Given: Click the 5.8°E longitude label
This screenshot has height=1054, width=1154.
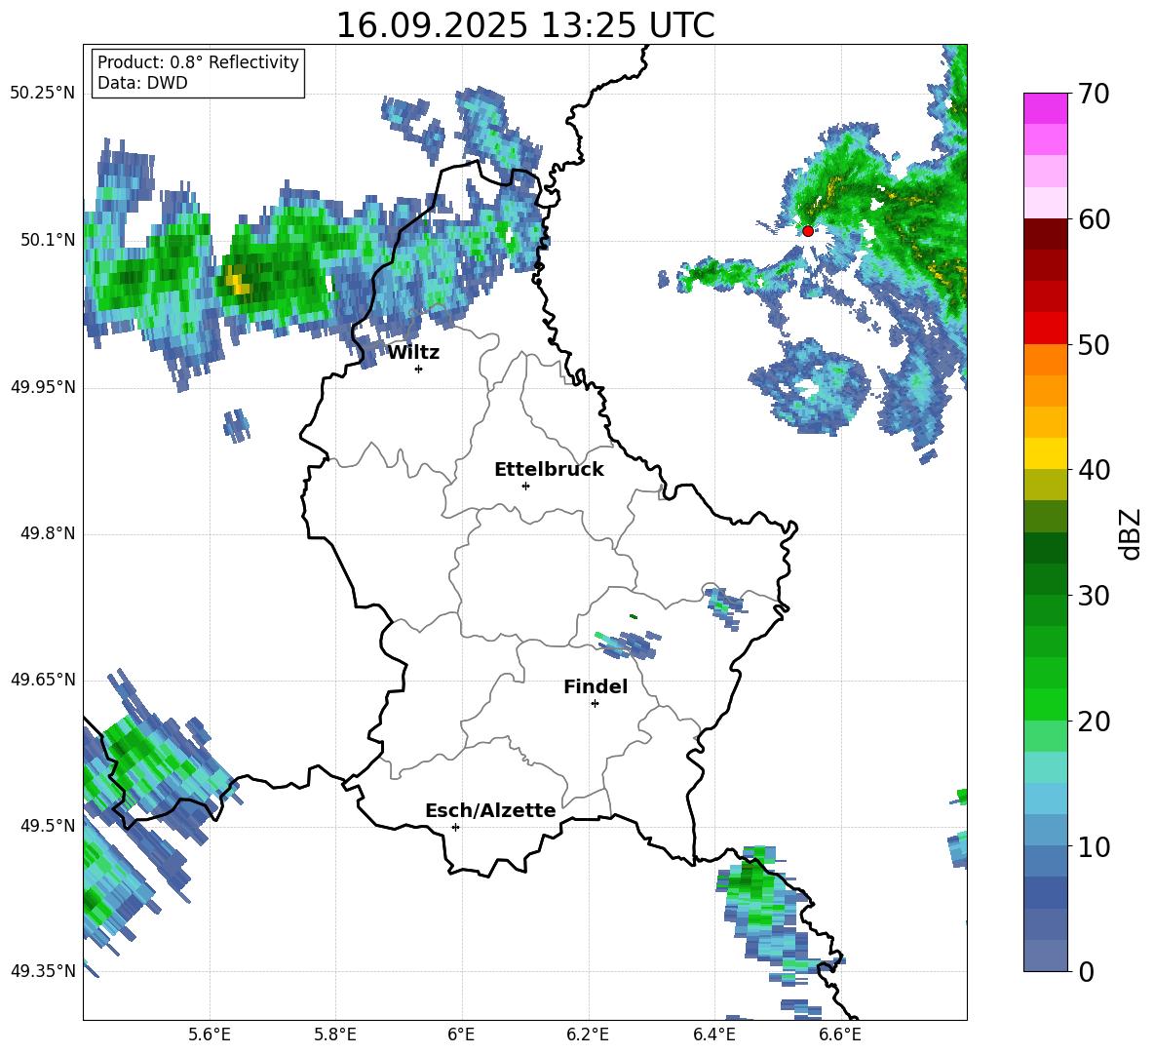Looking at the screenshot, I should coord(335,1034).
